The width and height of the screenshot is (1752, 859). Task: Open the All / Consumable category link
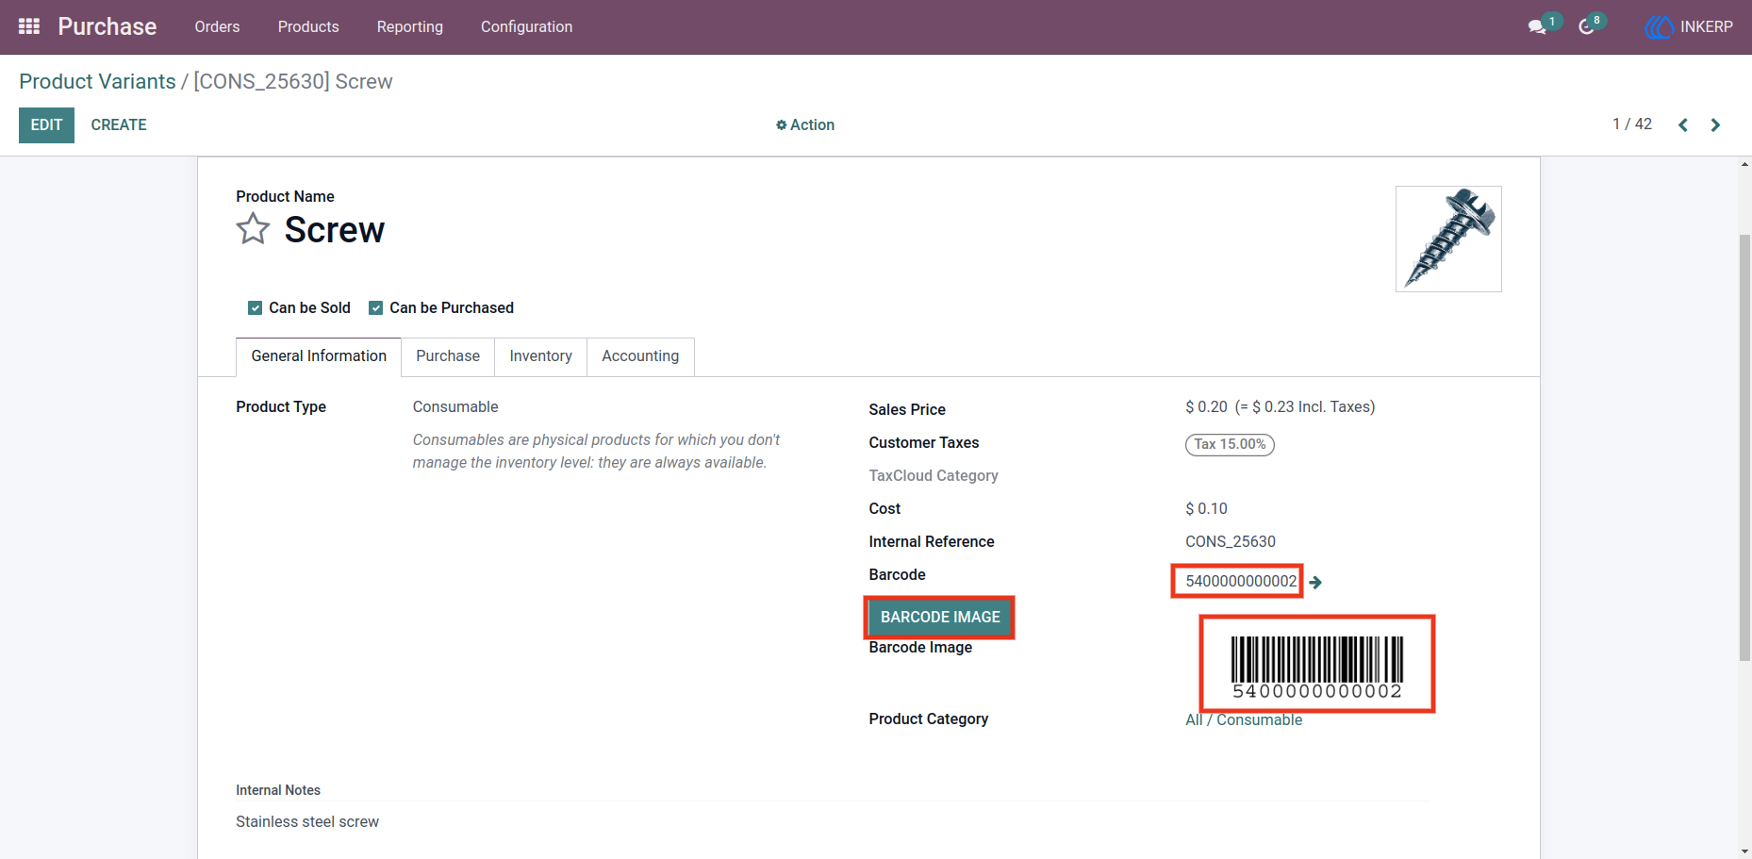click(x=1244, y=719)
